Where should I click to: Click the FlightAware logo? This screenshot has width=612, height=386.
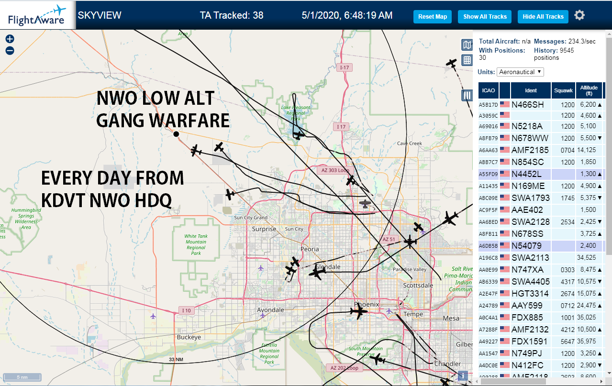(38, 15)
